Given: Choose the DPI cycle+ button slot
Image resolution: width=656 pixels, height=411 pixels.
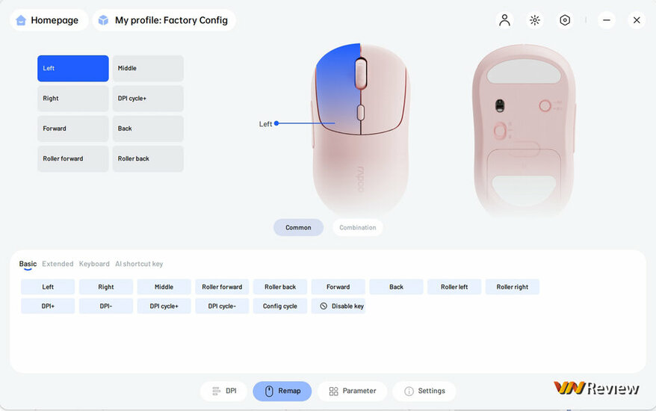Looking at the screenshot, I should [148, 99].
